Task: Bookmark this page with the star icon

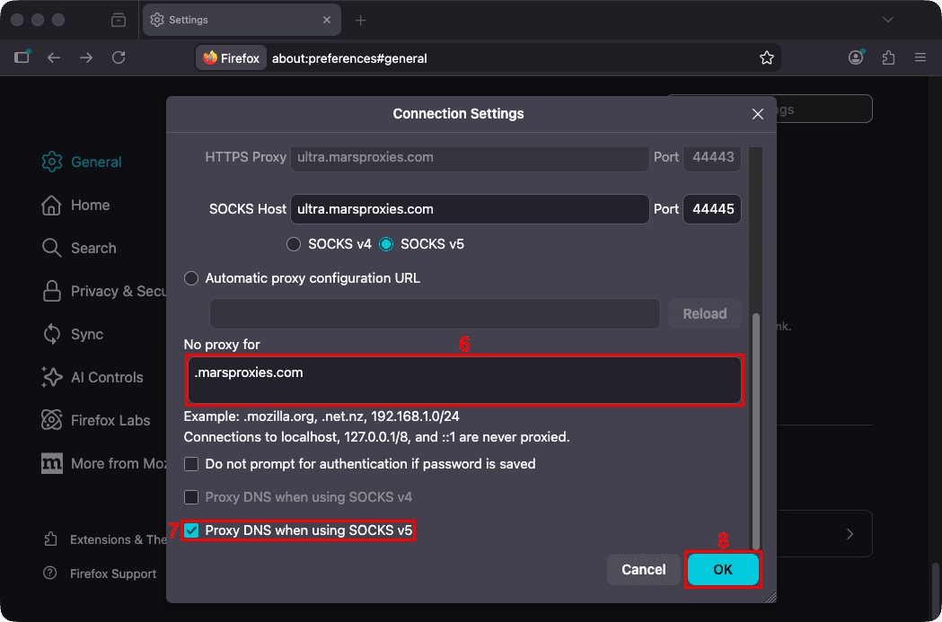Action: tap(767, 58)
